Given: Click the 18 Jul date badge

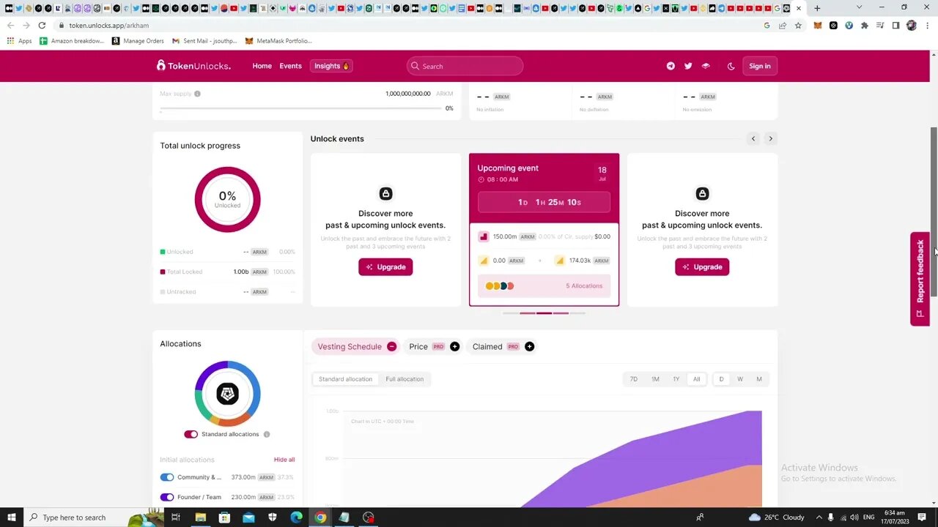Looking at the screenshot, I should point(602,173).
